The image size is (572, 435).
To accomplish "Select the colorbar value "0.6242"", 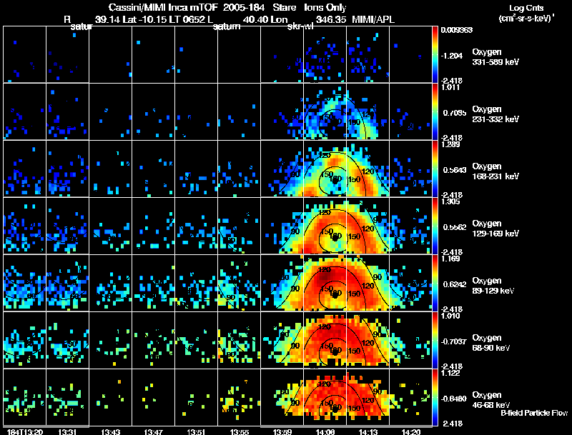I will 455,284.
